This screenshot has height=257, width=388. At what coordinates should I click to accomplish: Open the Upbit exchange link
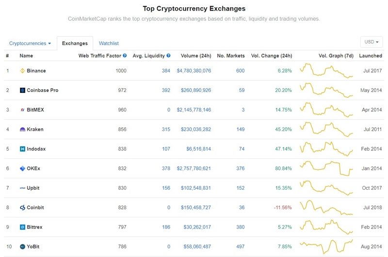(x=34, y=188)
